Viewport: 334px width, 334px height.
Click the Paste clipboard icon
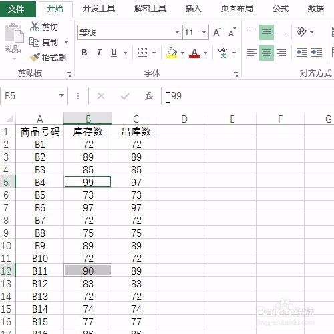point(14,33)
